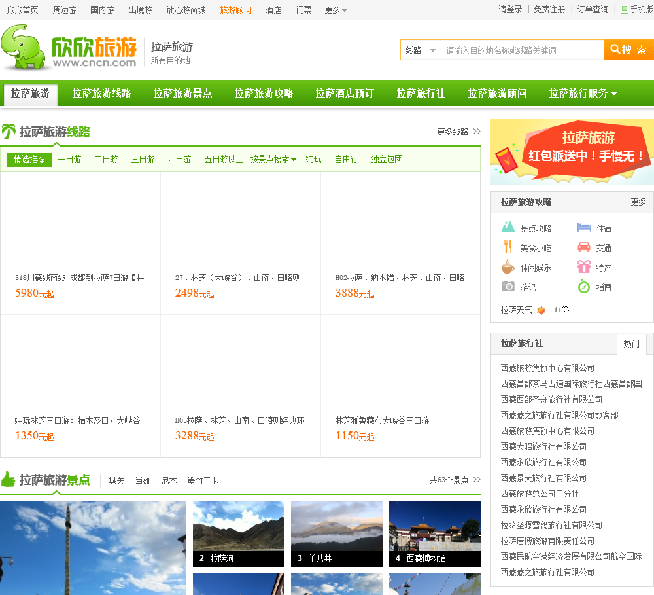
Task: Click the 请登录 link
Action: (x=510, y=9)
